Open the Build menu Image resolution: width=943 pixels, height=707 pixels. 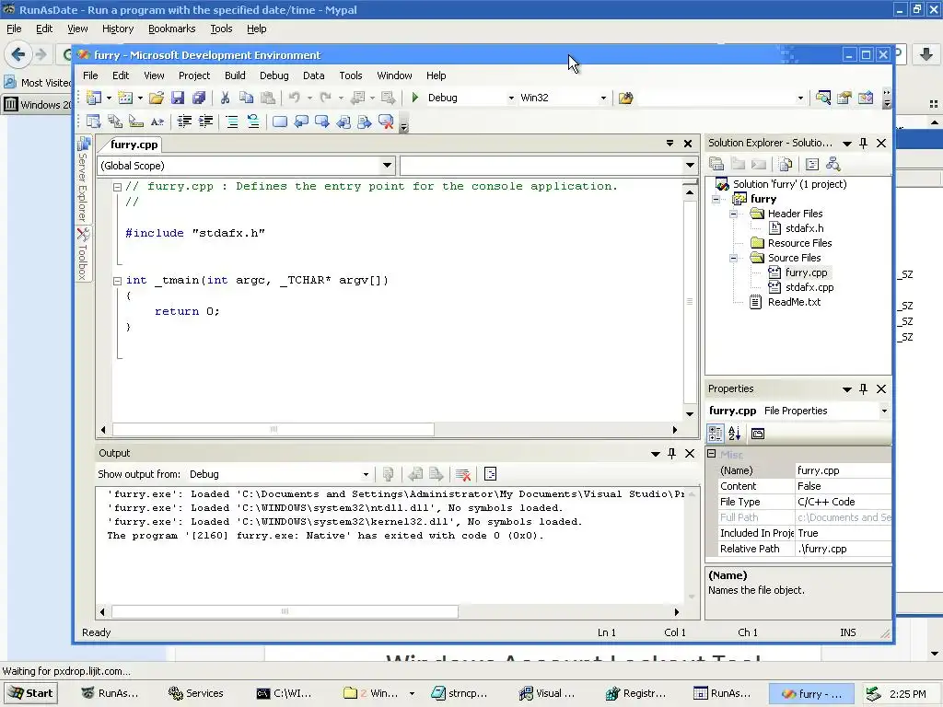pyautogui.click(x=235, y=75)
